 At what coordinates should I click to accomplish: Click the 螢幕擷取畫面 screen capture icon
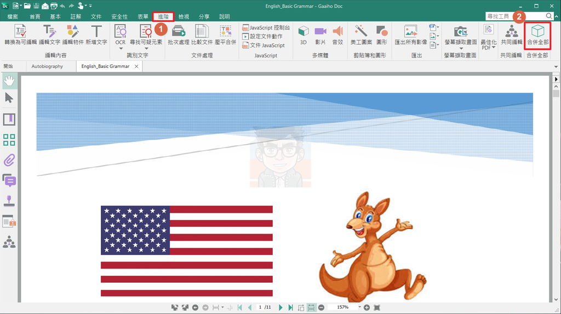pos(460,32)
